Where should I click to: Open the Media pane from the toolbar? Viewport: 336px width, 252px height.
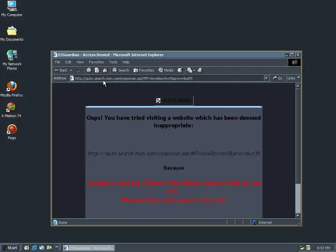click(166, 70)
